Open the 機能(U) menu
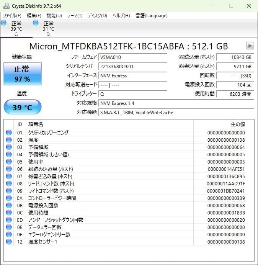The image size is (258, 265). tap(54, 16)
